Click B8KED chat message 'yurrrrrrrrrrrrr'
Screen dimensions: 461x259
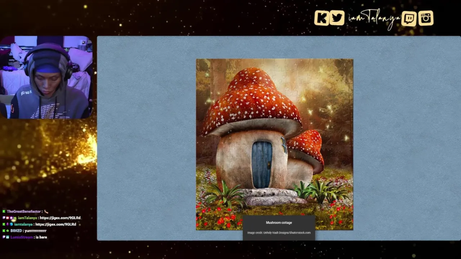35,231
